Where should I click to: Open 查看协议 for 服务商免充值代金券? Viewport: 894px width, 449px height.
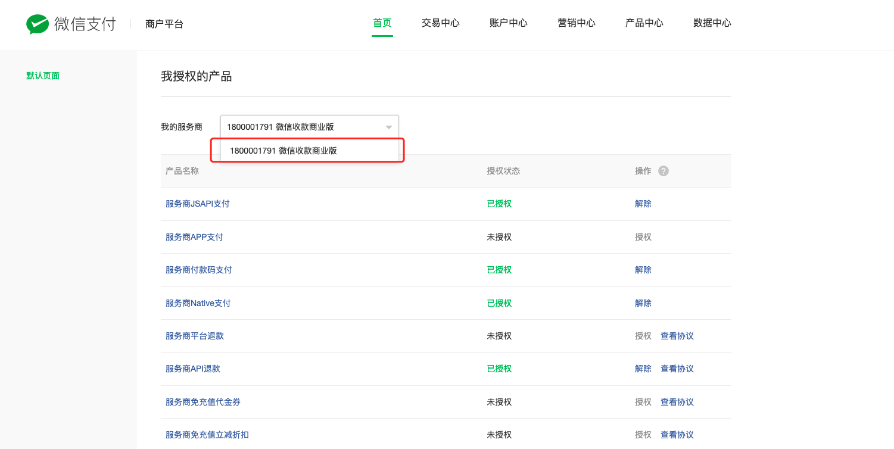(x=677, y=402)
